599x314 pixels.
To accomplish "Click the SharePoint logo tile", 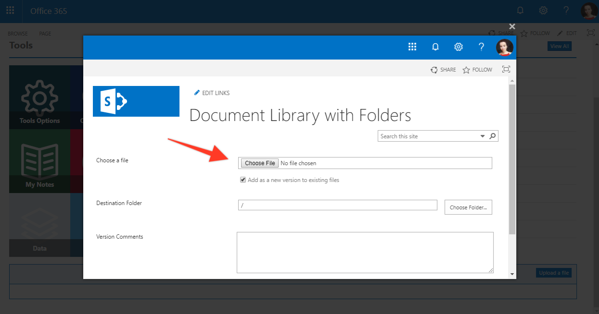I will [136, 101].
